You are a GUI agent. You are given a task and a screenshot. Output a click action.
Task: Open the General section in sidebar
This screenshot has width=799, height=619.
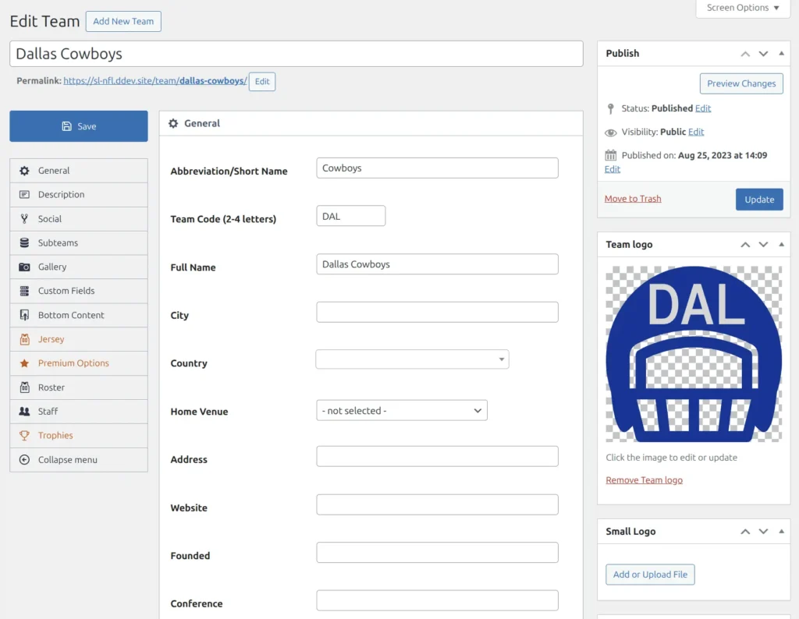79,171
